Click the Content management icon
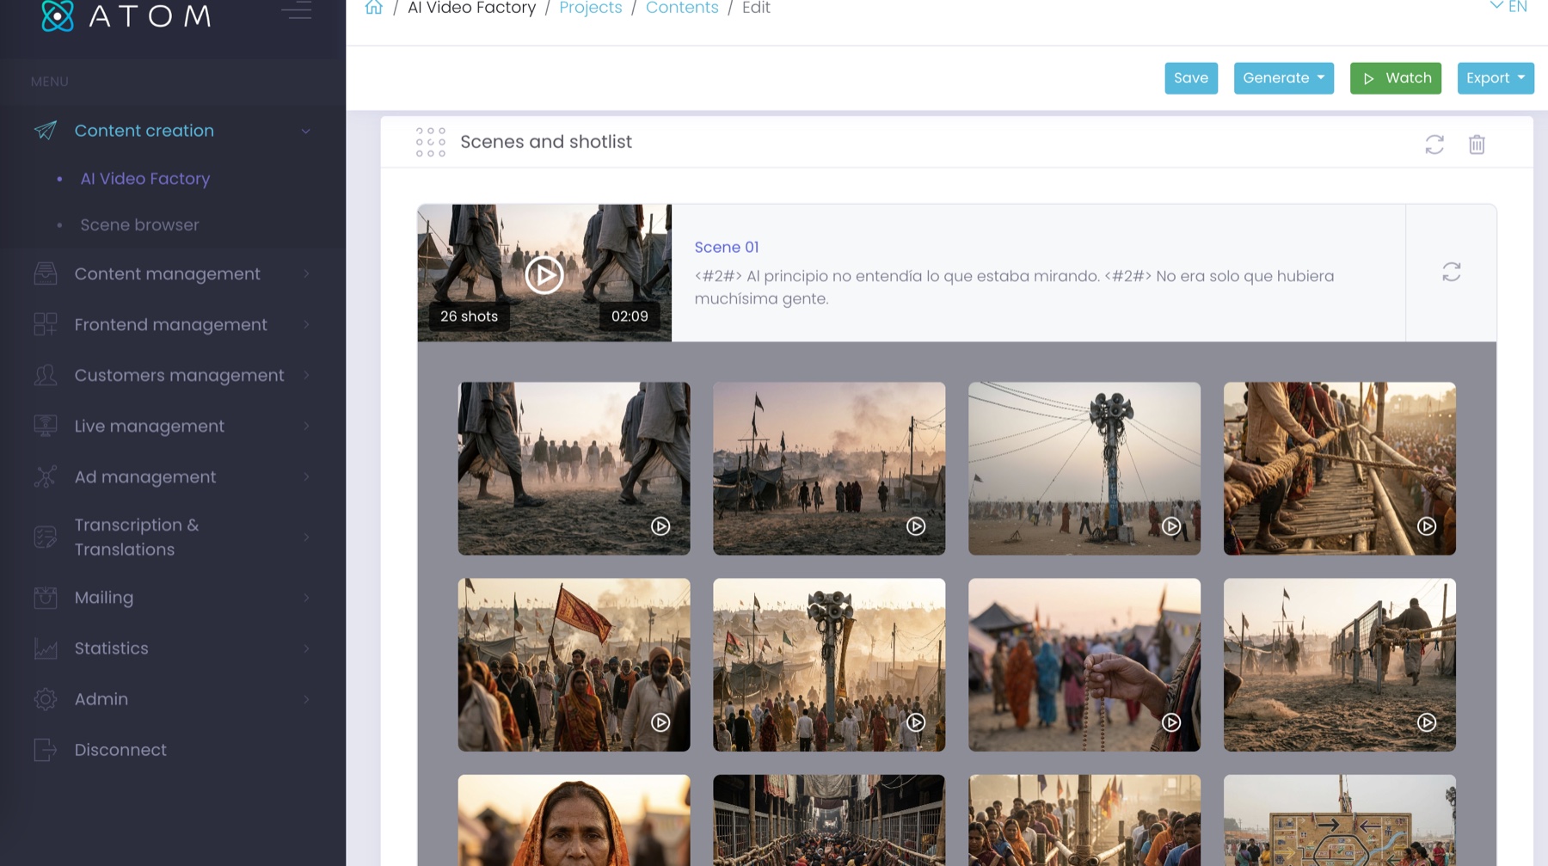Image resolution: width=1548 pixels, height=866 pixels. (x=46, y=274)
